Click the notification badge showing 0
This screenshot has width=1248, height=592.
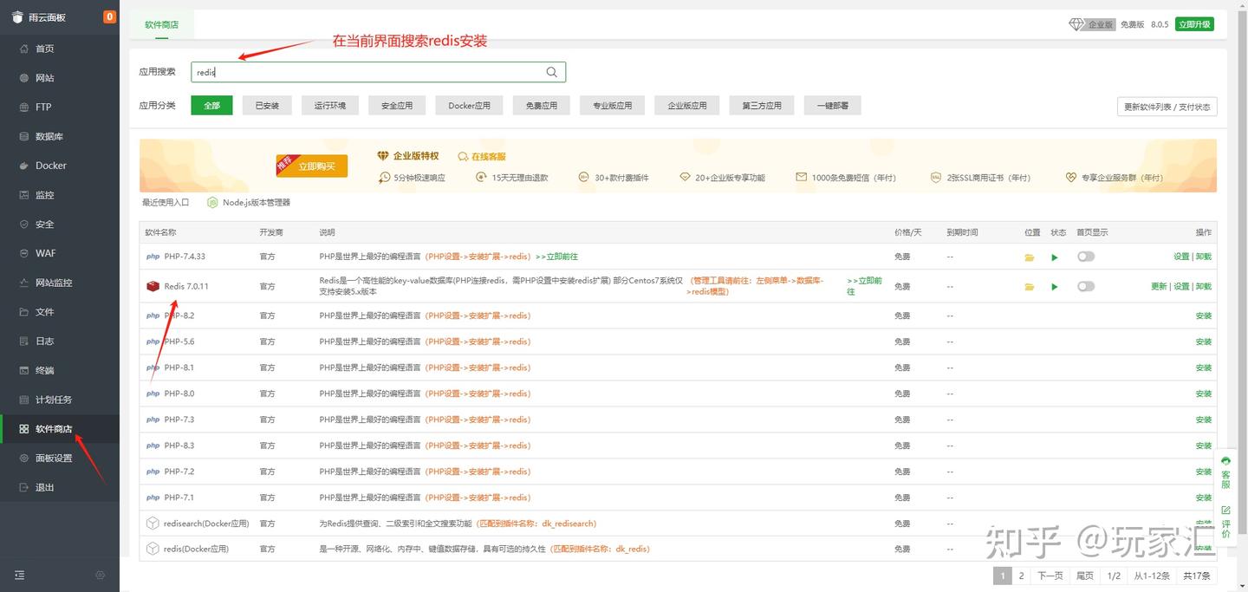(x=109, y=16)
